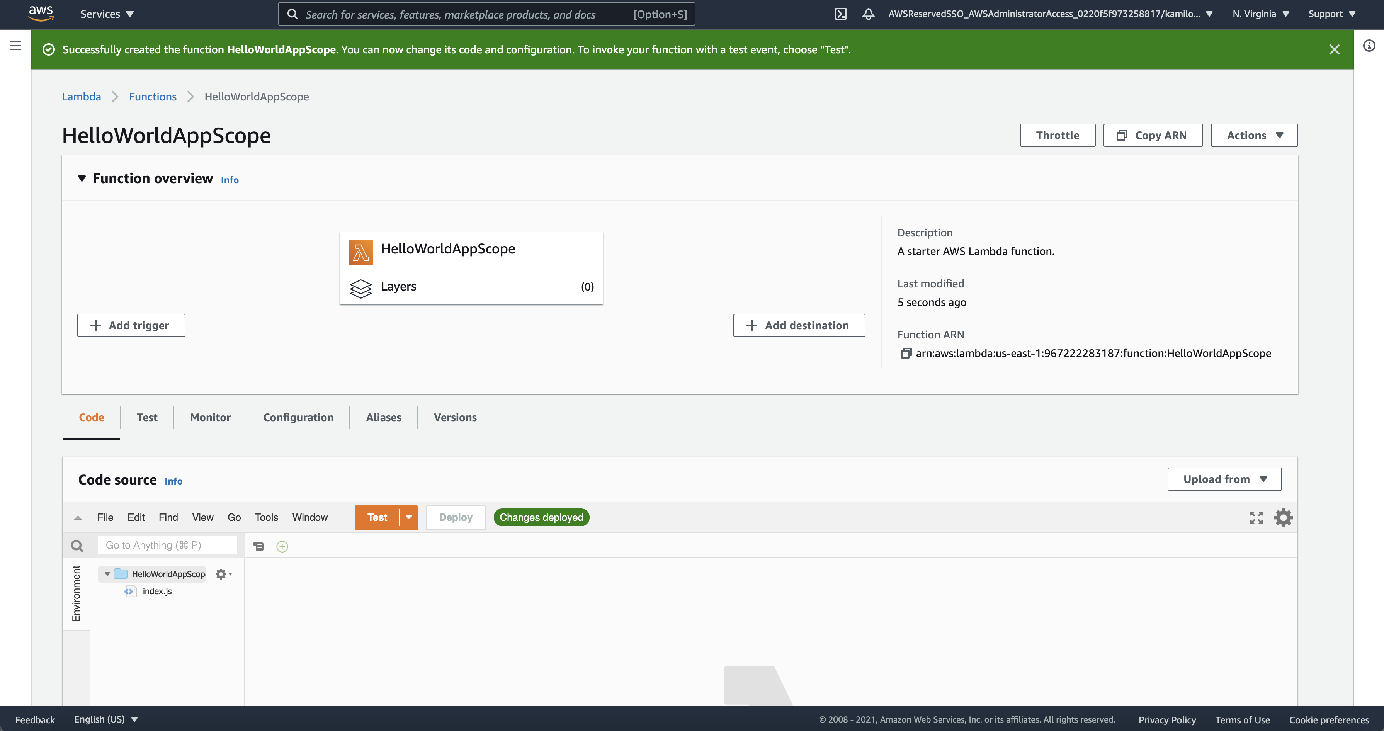Expand the Actions dropdown
The height and width of the screenshot is (731, 1384).
coord(1254,135)
